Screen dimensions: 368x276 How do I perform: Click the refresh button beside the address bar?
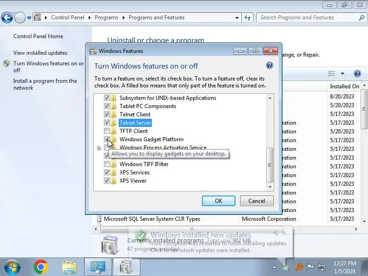(x=247, y=17)
